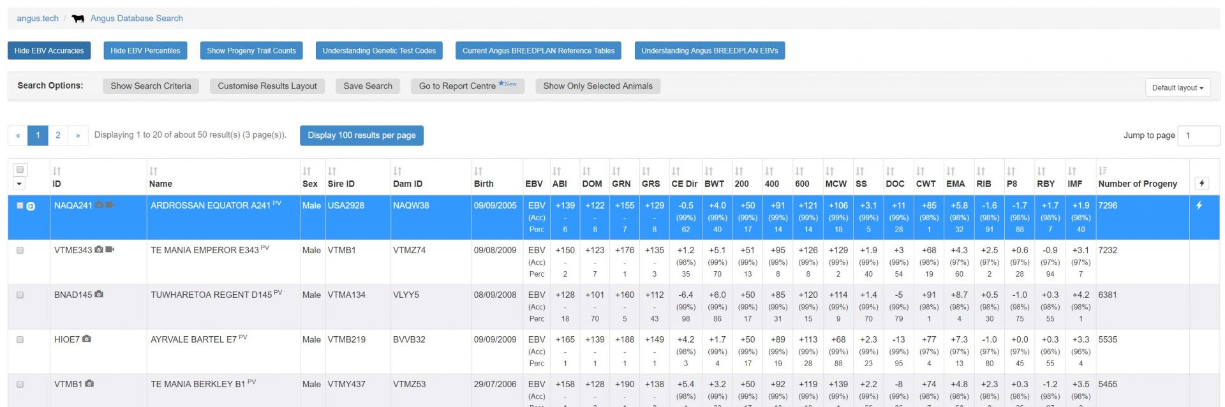Open the camera photo icon for VTME343
The width and height of the screenshot is (1225, 407).
(x=98, y=250)
